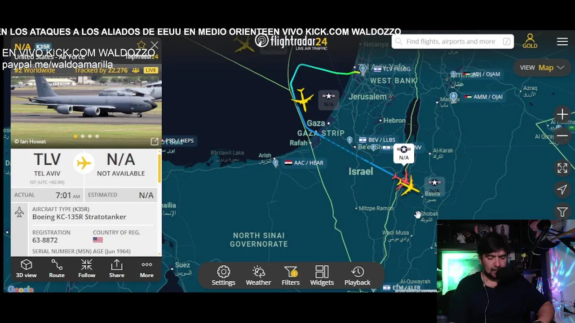Zoom out the map with minus button
Viewport: 575px width, 323px height.
[562, 135]
